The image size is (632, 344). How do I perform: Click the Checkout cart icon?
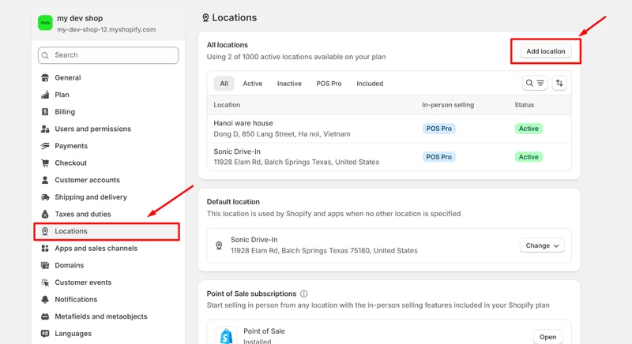(45, 163)
